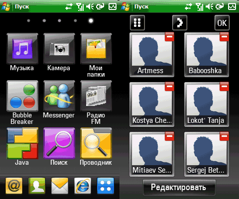Click the Редактировать button
The width and height of the screenshot is (239, 199).
point(179,188)
